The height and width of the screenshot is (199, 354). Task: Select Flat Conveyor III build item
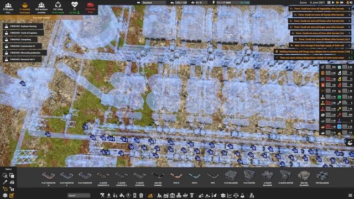click(x=49, y=178)
